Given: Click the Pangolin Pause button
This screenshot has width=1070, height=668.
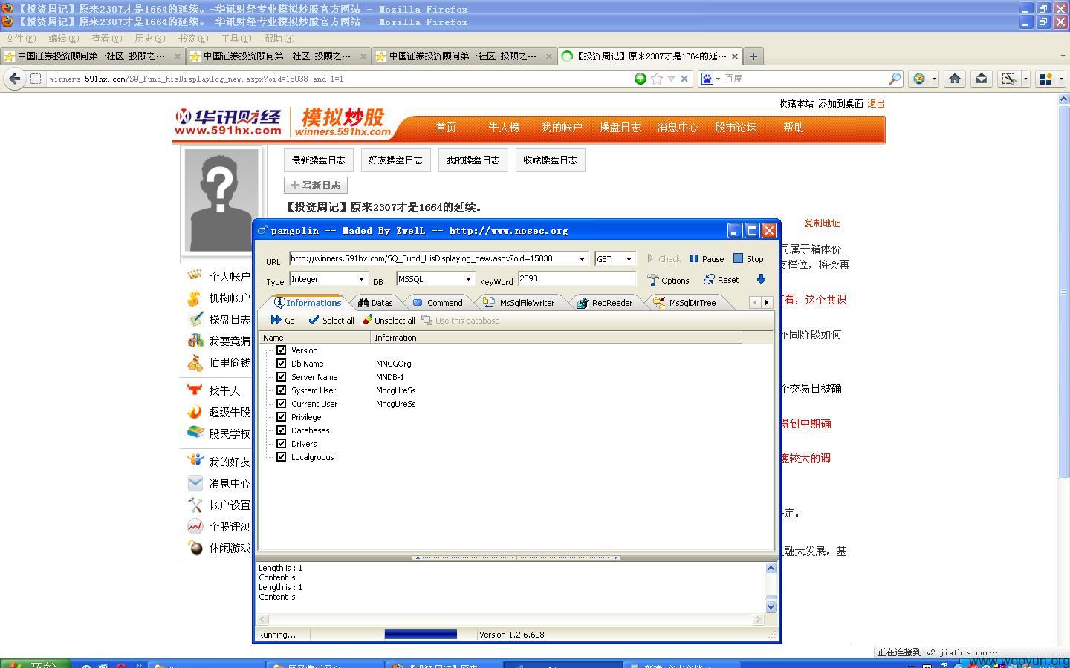Looking at the screenshot, I should (x=707, y=259).
